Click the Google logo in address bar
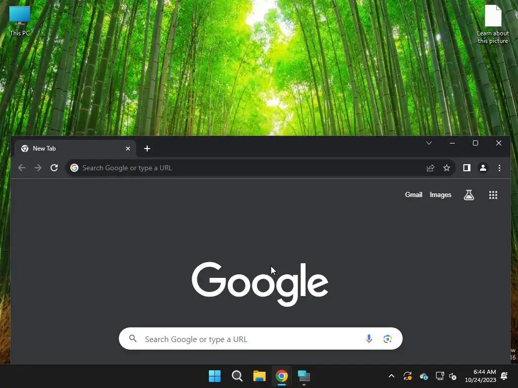Screen dimensions: 518x388 74,168
